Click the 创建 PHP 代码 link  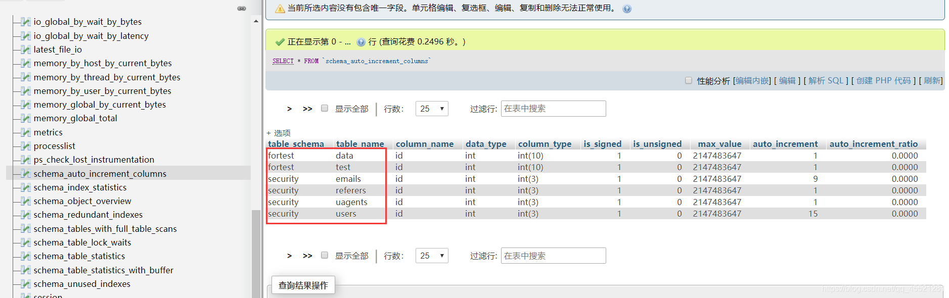(x=883, y=81)
